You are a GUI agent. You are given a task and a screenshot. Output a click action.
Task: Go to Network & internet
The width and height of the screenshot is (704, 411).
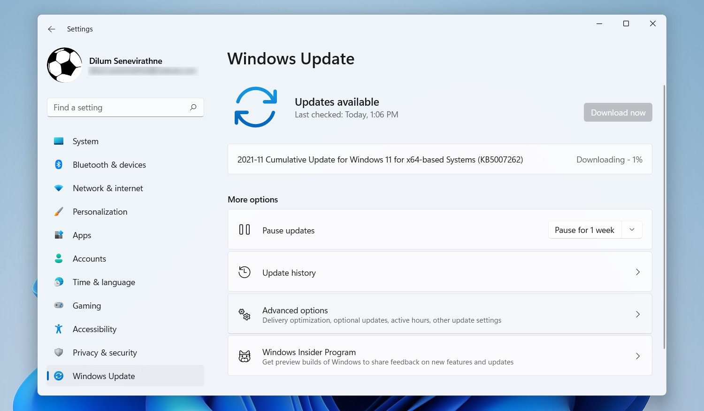pos(125,188)
